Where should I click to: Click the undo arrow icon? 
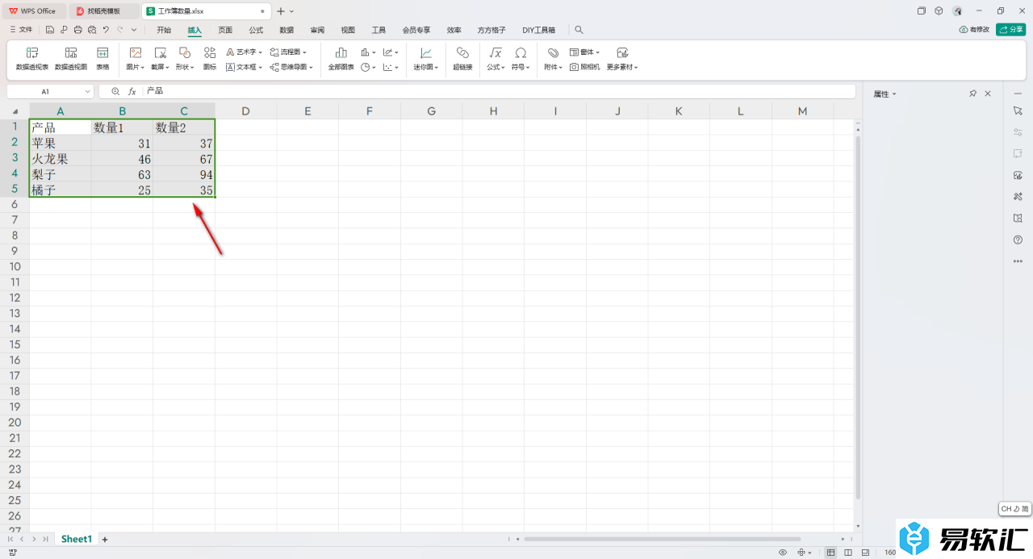[106, 30]
